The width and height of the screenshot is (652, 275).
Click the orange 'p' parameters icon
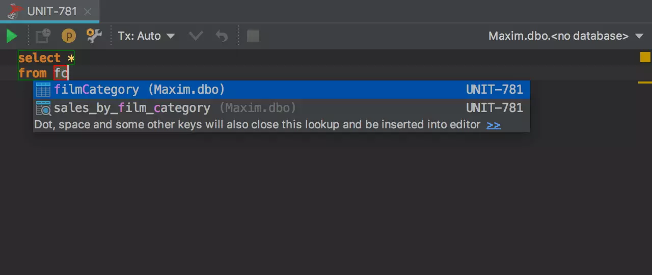[69, 36]
